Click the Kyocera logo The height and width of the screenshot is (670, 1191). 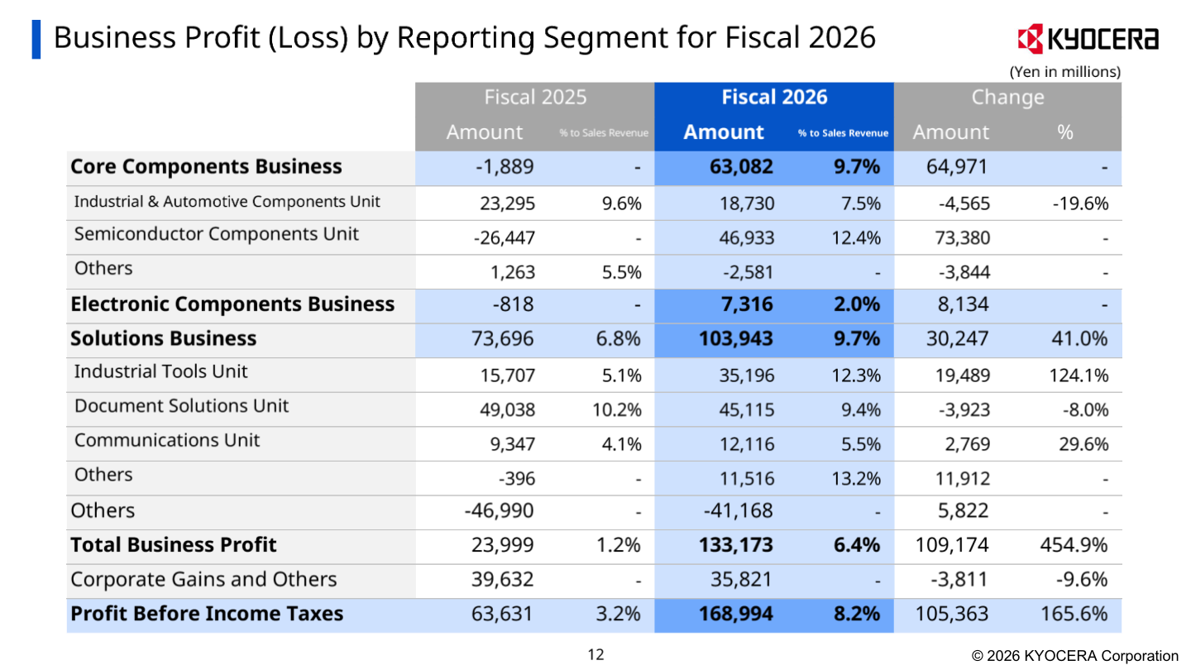(x=1089, y=38)
